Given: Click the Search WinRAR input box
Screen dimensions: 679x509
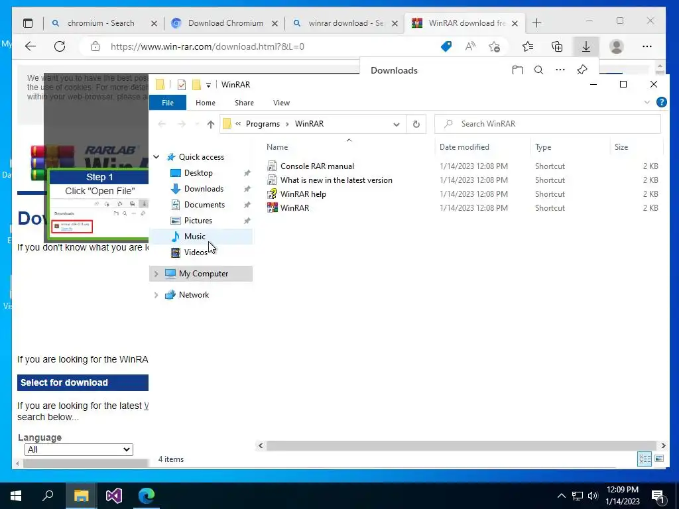Looking at the screenshot, I should [547, 124].
